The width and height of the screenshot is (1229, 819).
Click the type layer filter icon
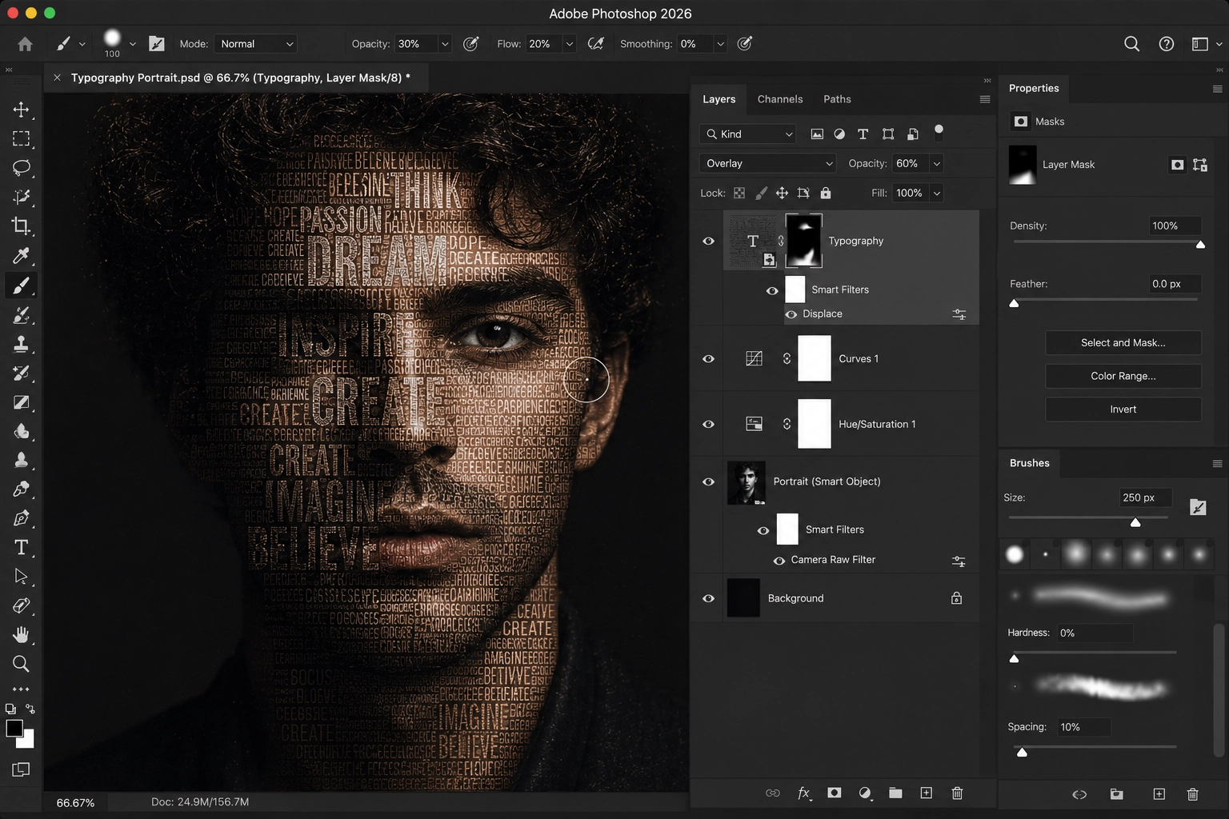[x=863, y=134]
